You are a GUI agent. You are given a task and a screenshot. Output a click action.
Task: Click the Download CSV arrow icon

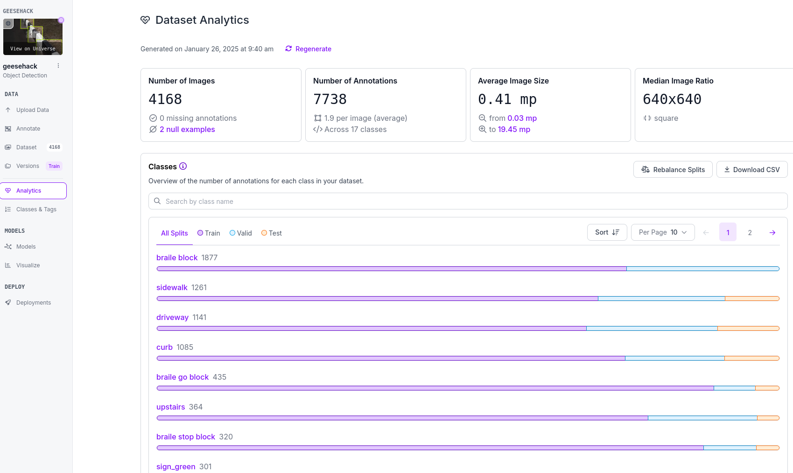coord(727,169)
